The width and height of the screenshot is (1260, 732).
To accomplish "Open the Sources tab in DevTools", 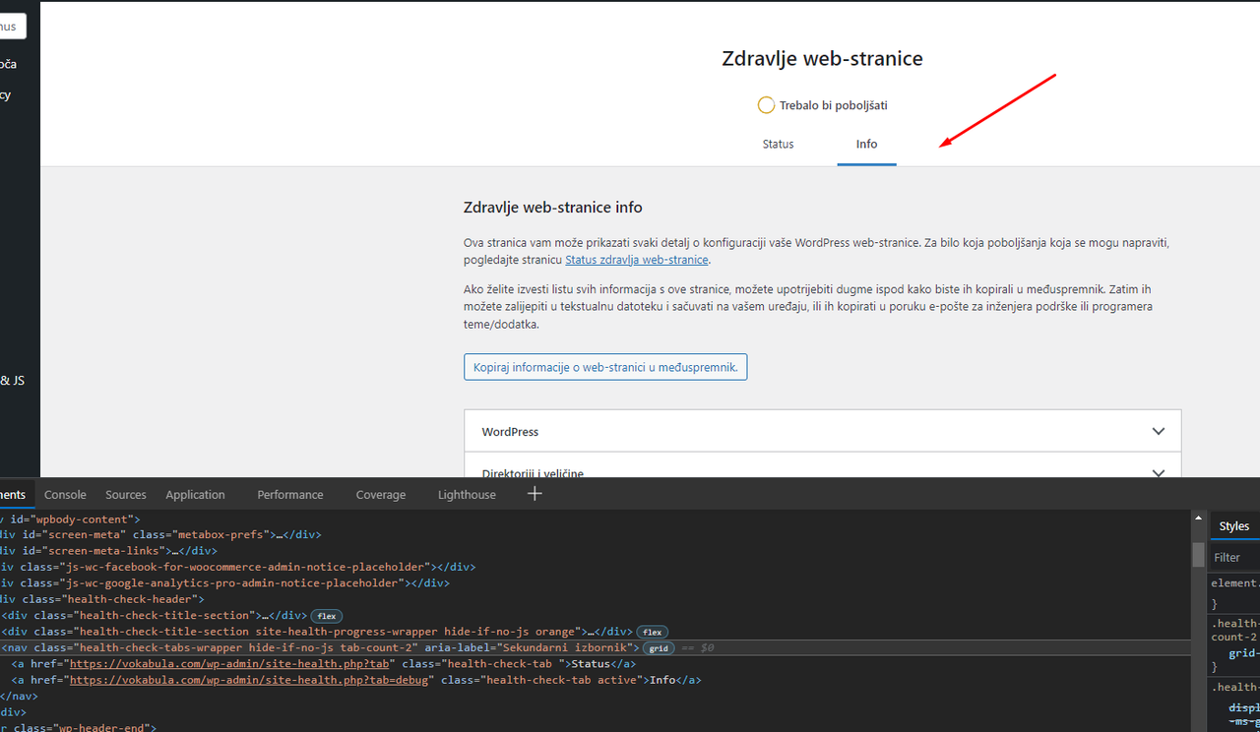I will point(126,495).
